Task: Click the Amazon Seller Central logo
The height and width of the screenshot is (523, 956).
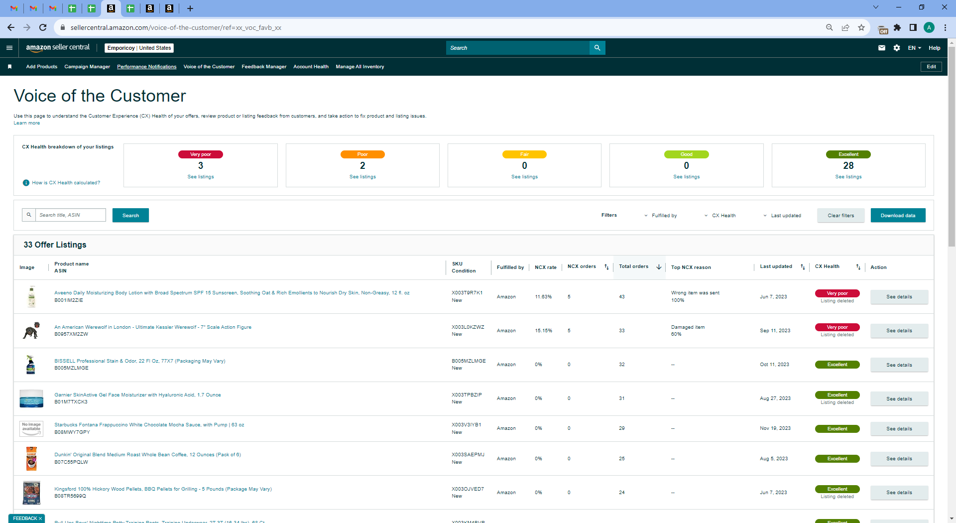Action: 58,48
